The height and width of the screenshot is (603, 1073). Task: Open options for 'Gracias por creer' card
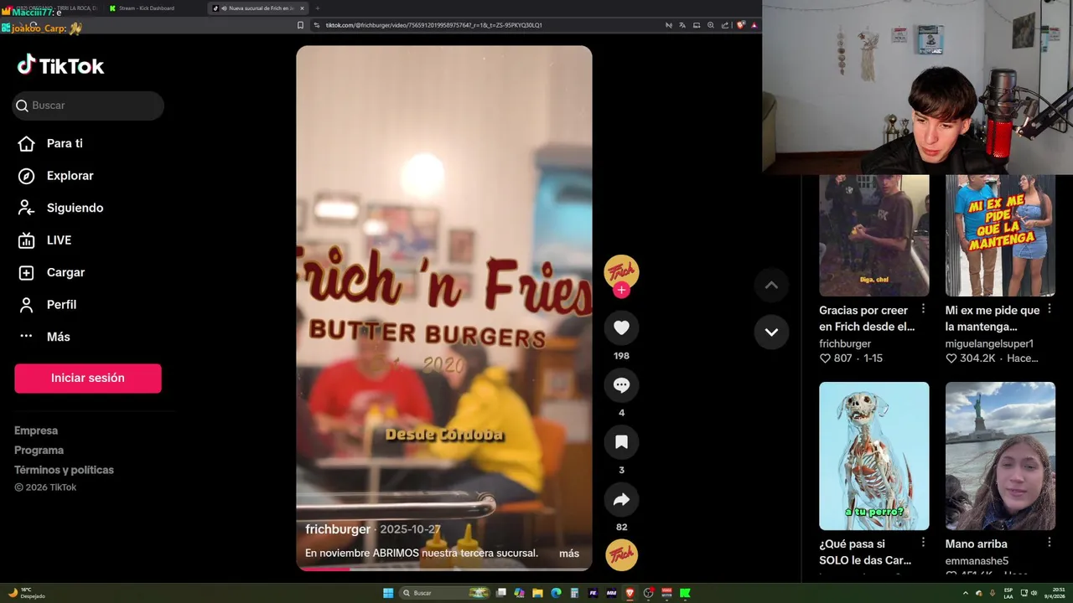(x=923, y=309)
